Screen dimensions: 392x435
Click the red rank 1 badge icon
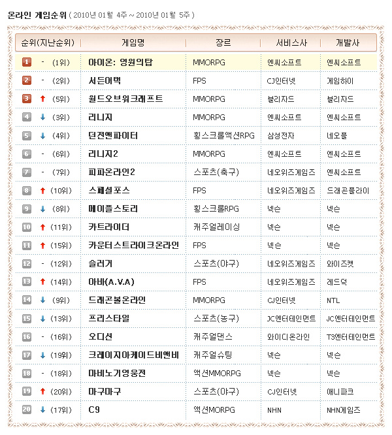[27, 62]
